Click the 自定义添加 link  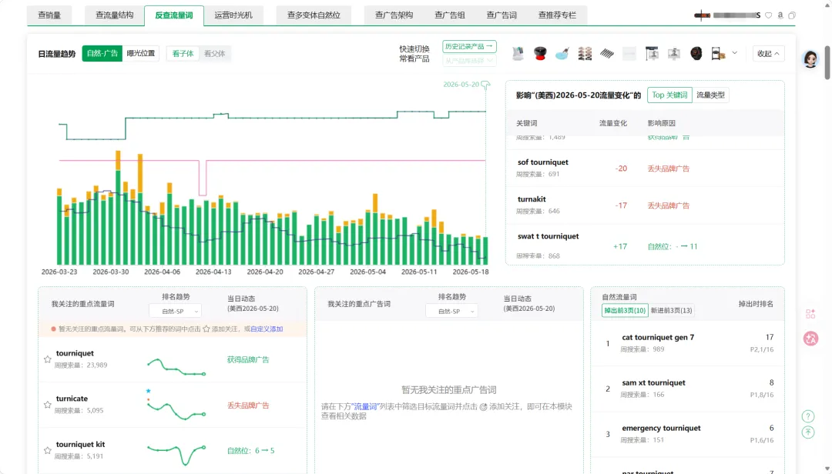[267, 329]
